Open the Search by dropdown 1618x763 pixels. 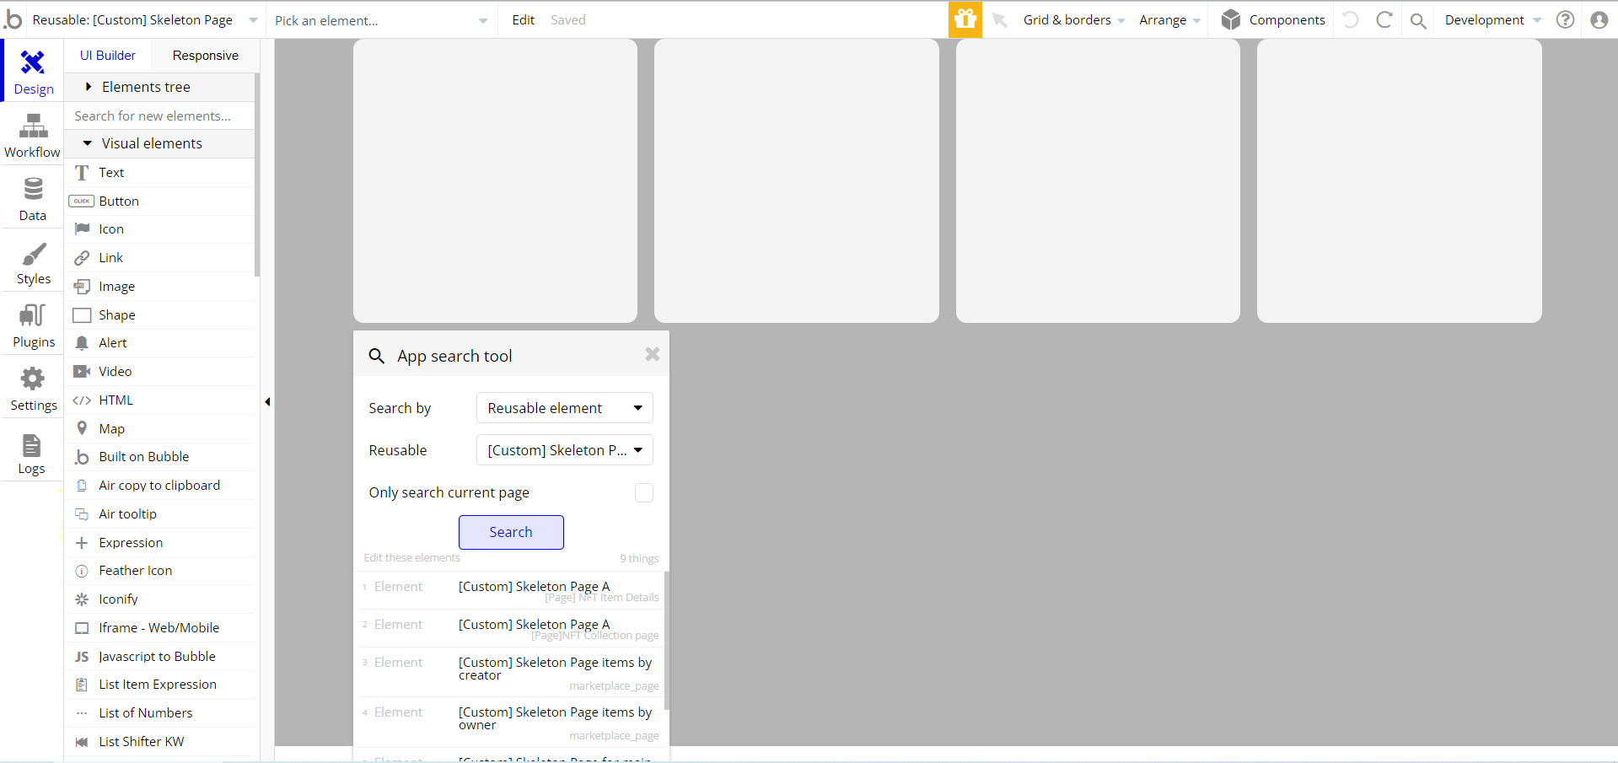pyautogui.click(x=565, y=408)
